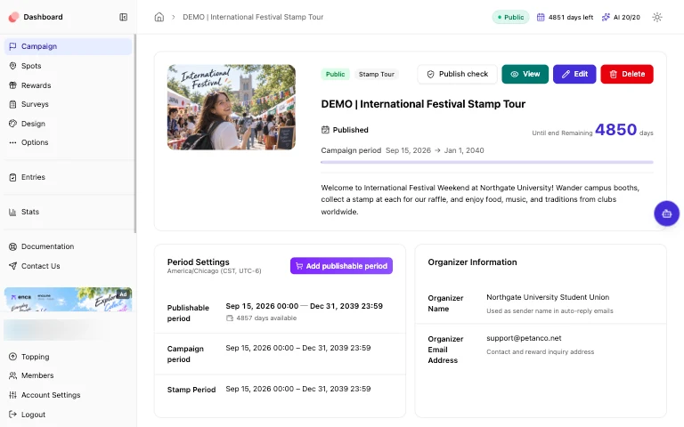Viewport: 684px width, 427px height.
Task: Open Entries in the sidebar
Action: coord(68,177)
